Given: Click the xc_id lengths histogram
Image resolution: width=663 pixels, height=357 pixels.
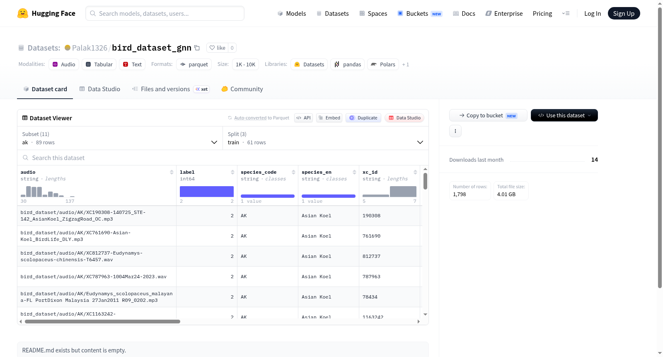Looking at the screenshot, I should click(390, 192).
